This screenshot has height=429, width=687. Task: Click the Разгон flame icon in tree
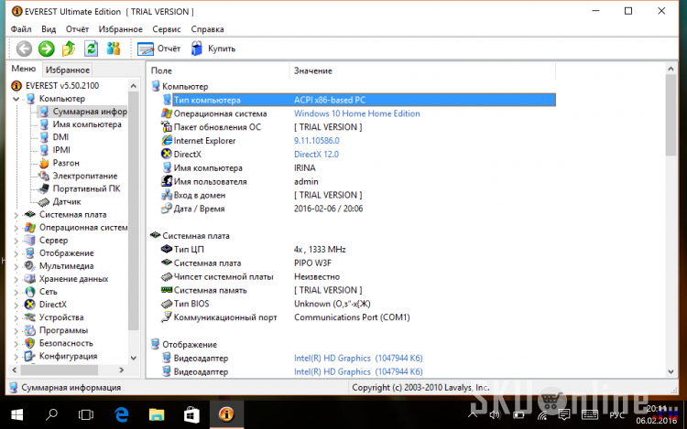(x=44, y=163)
